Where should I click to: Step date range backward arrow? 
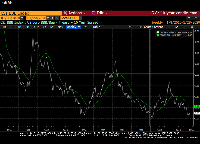point(52,18)
